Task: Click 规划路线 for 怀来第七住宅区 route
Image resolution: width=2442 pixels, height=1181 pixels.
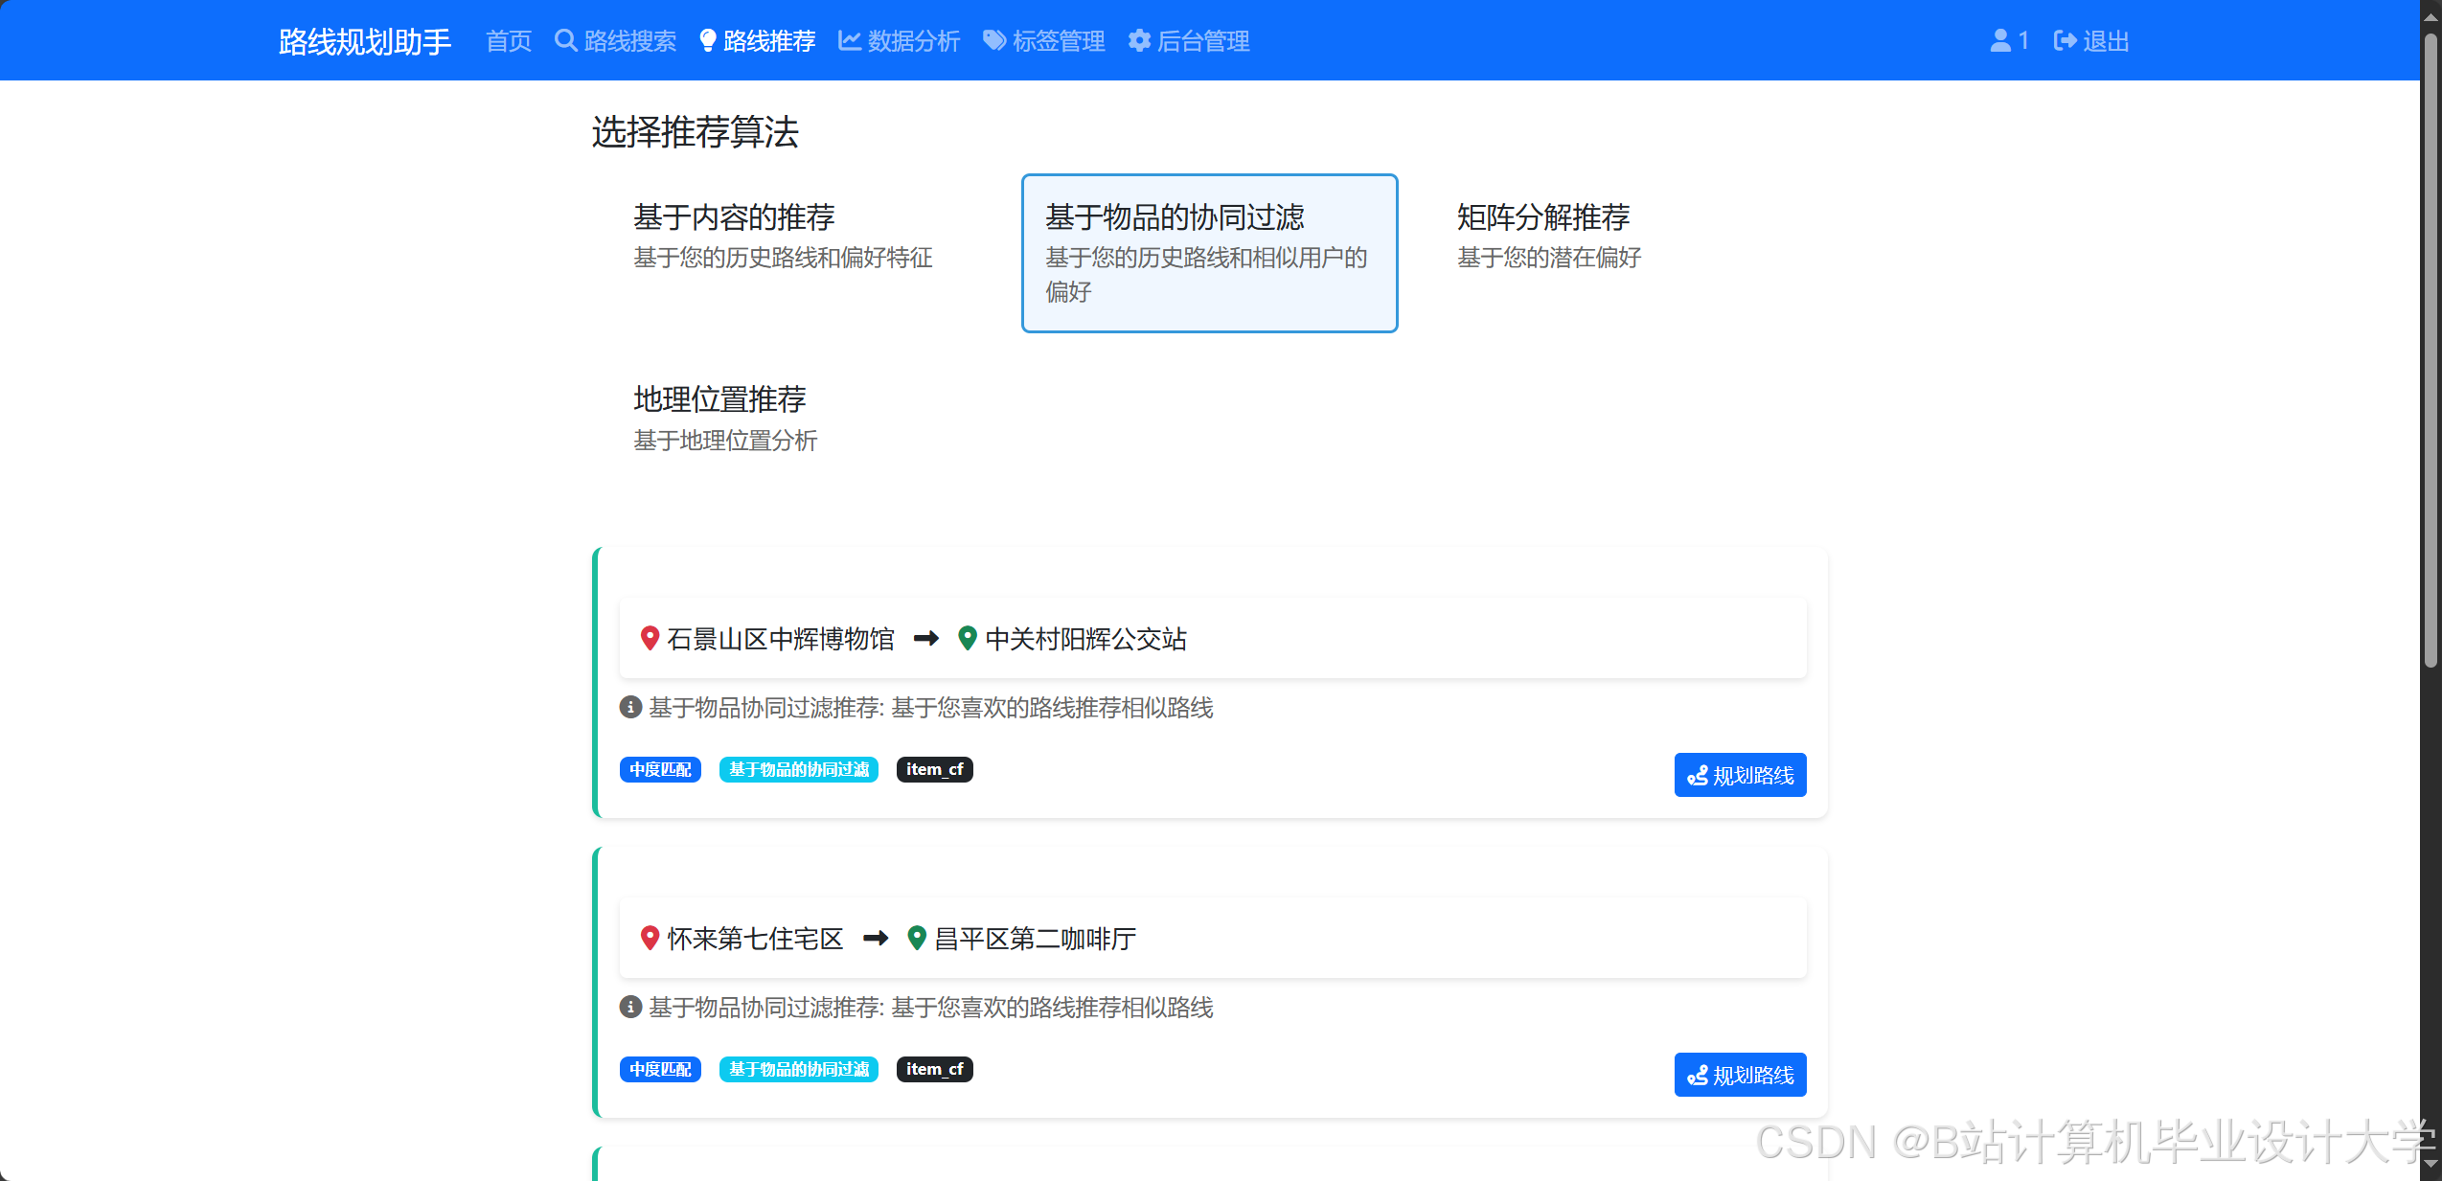Action: pyautogui.click(x=1740, y=1075)
